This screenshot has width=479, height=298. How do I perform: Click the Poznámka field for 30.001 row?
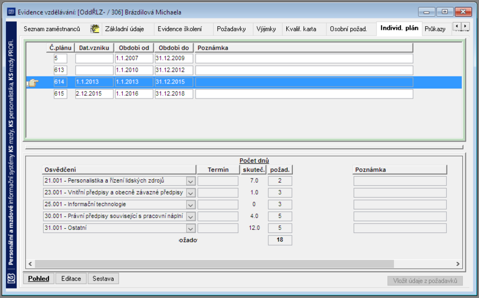400,216
